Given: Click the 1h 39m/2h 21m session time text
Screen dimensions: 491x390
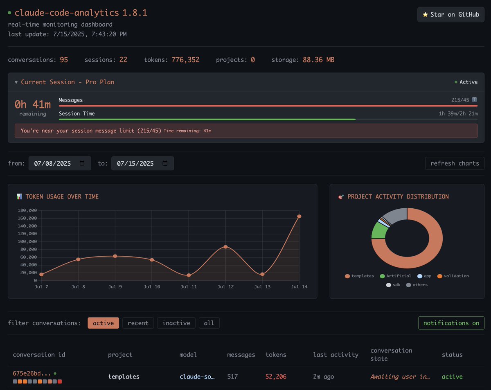Looking at the screenshot, I should click(x=458, y=113).
